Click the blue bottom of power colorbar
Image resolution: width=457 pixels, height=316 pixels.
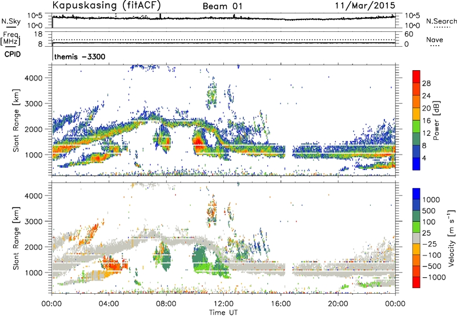416,164
